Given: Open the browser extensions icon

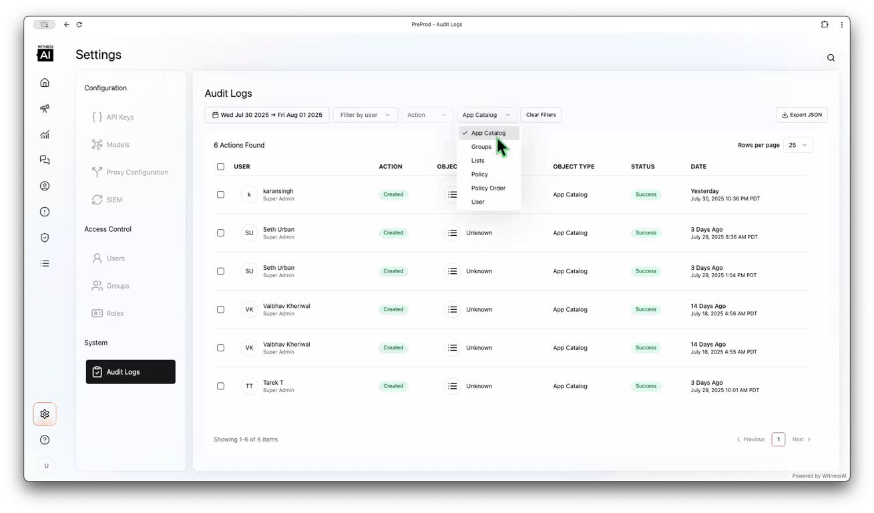Looking at the screenshot, I should pos(825,25).
